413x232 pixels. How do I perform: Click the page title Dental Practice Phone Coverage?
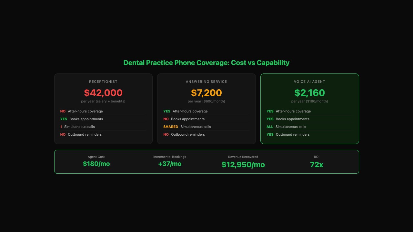(206, 63)
